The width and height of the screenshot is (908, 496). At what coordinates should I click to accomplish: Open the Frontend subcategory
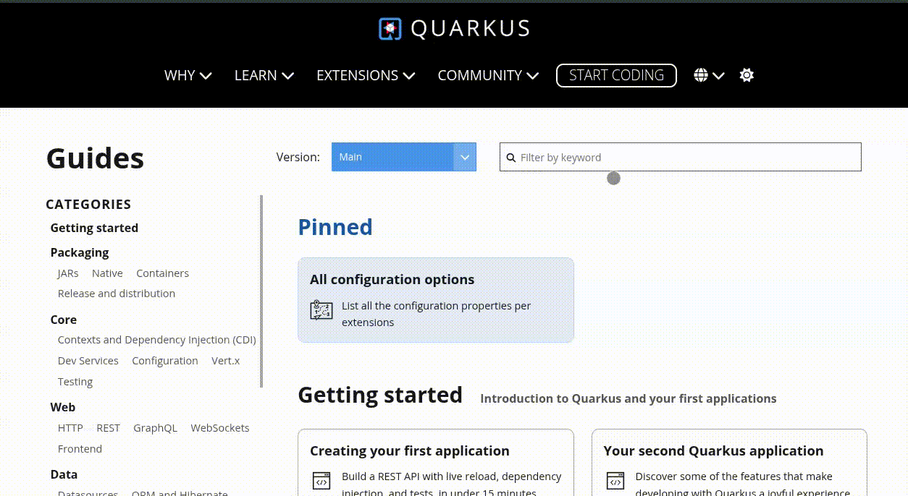pos(80,449)
